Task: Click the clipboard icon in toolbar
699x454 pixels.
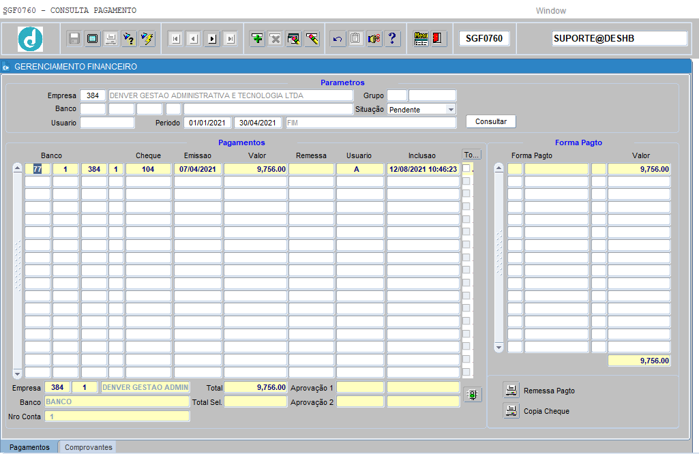Action: [x=355, y=39]
